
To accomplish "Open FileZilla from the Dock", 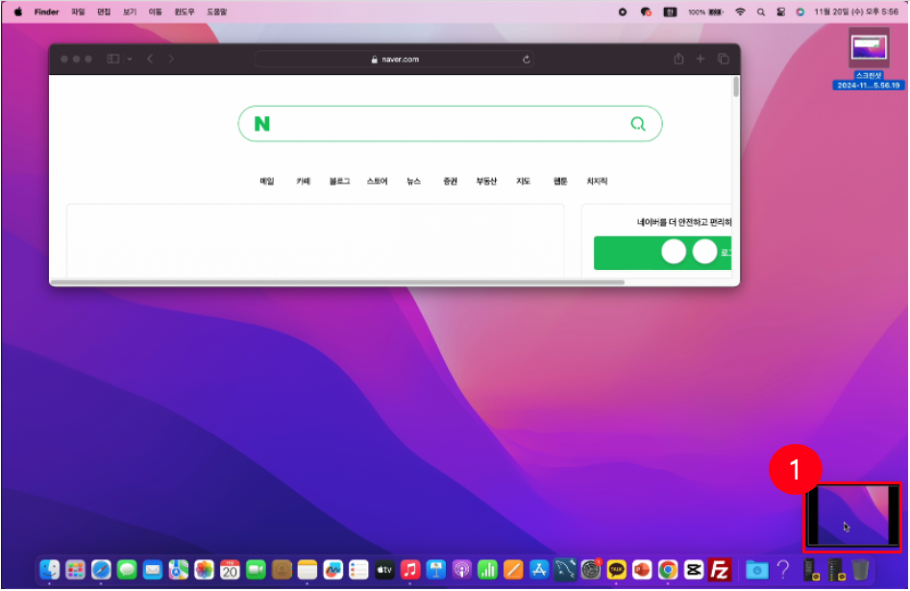I will (720, 570).
